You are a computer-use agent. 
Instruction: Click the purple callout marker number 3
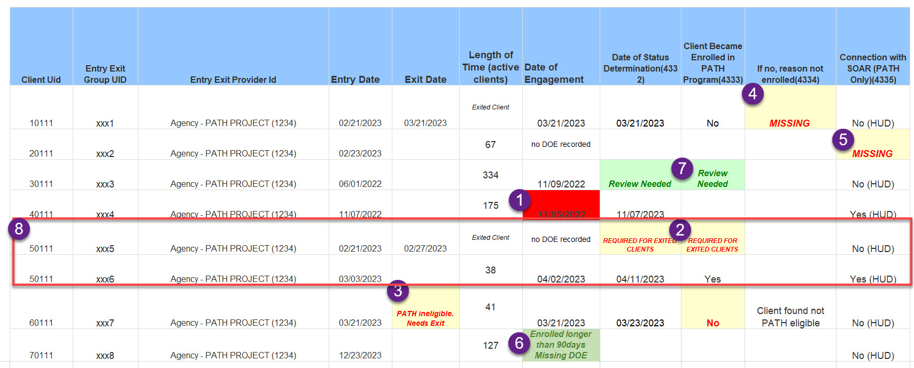tap(398, 291)
